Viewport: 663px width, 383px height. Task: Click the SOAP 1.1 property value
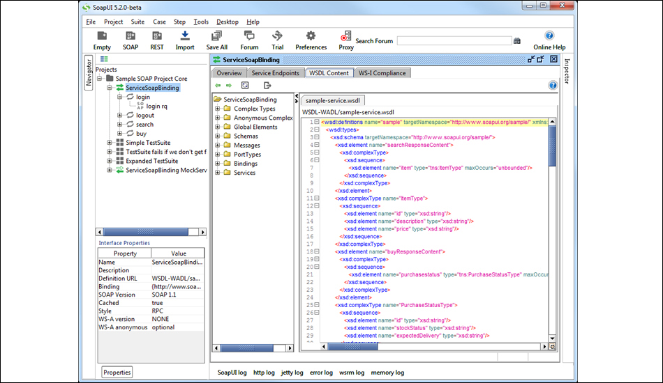[177, 295]
